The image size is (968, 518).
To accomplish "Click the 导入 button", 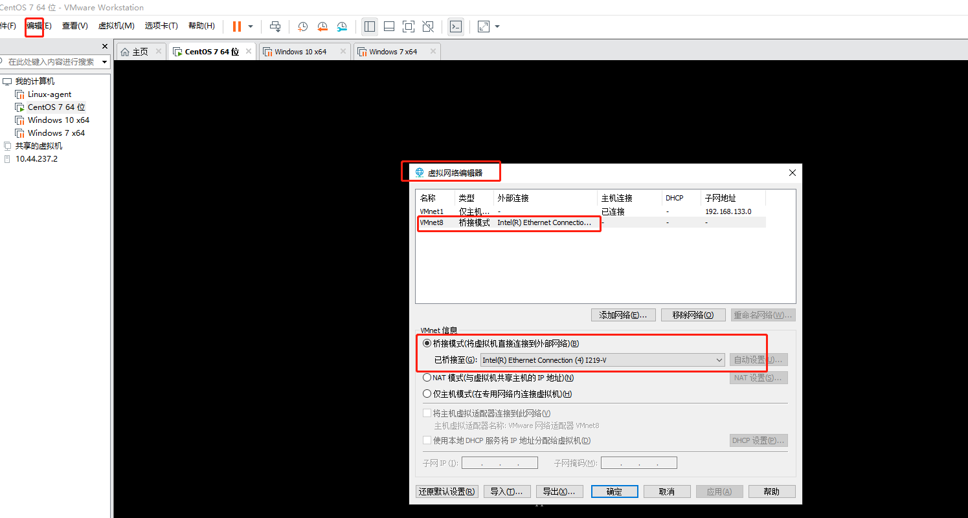I will pyautogui.click(x=507, y=491).
